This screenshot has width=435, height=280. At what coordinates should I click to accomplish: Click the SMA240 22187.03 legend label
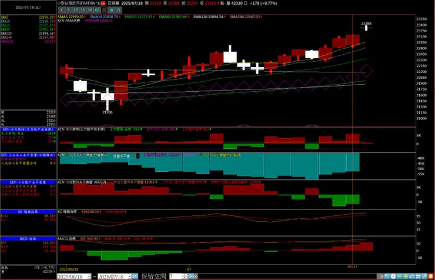[245, 16]
